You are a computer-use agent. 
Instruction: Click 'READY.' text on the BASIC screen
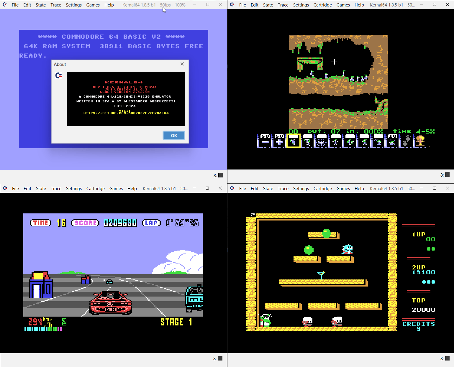click(x=33, y=56)
